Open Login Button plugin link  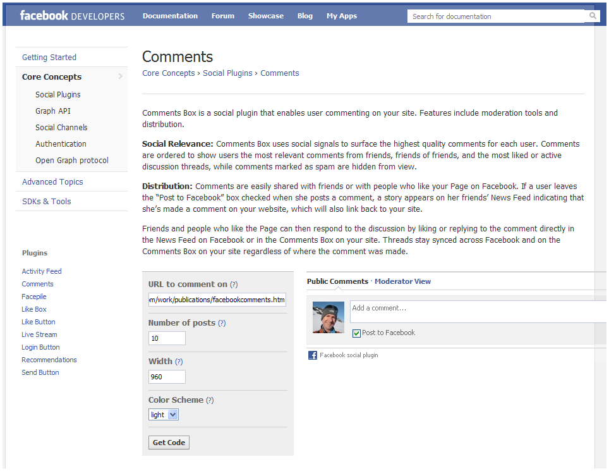[x=41, y=347]
